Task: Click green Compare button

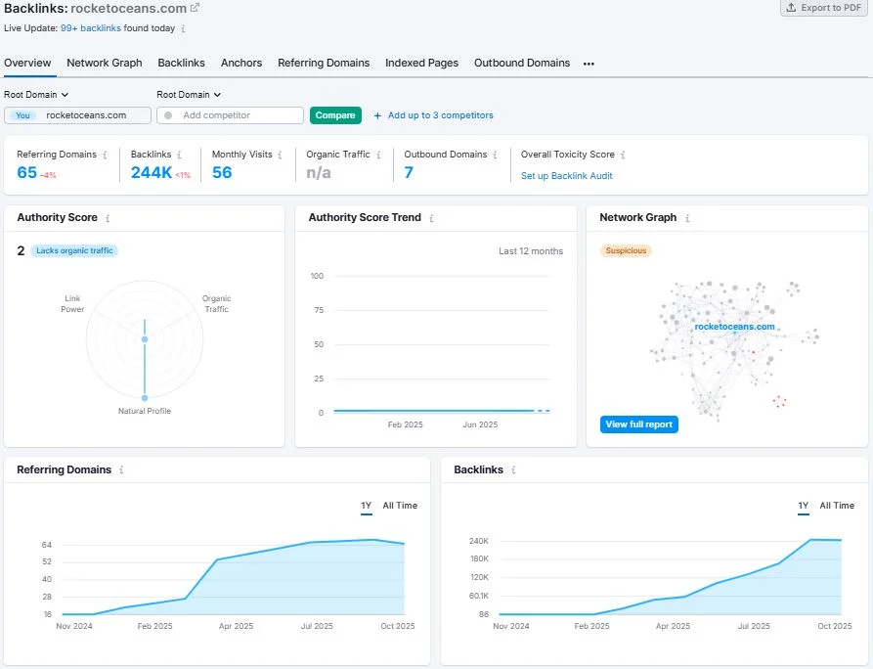Action: click(x=335, y=115)
